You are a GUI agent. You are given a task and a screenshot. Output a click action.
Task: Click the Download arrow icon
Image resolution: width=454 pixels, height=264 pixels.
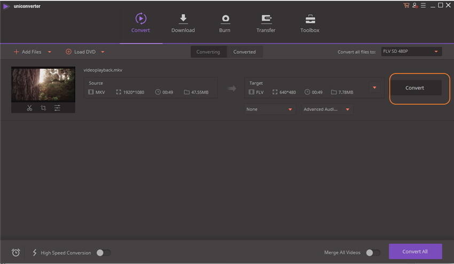pos(183,19)
